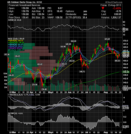Image resolution: width=131 pixels, height=134 pixels.
Task: Click the 170.0 price axis label
Action: (125, 41)
